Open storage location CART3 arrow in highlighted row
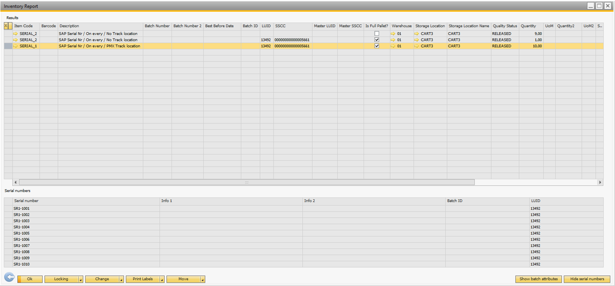Image resolution: width=615 pixels, height=286 pixels. (417, 46)
